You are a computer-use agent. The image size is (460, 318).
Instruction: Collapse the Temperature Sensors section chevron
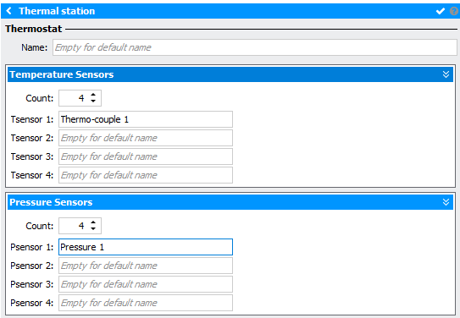coord(446,74)
